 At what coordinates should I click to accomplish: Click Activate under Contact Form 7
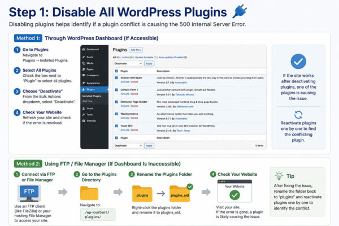click(x=125, y=94)
